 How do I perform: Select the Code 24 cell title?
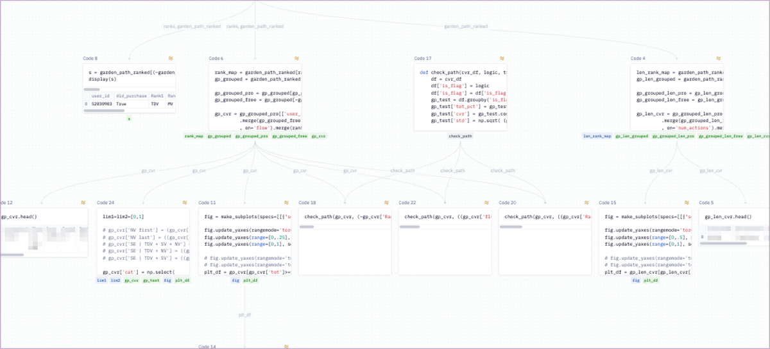coord(105,202)
